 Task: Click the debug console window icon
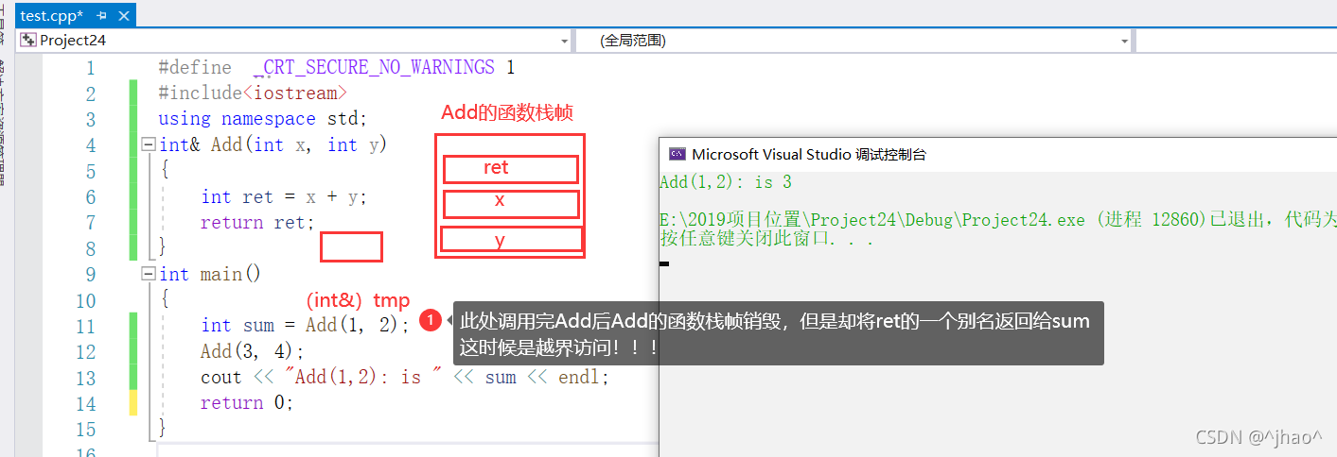pyautogui.click(x=677, y=154)
